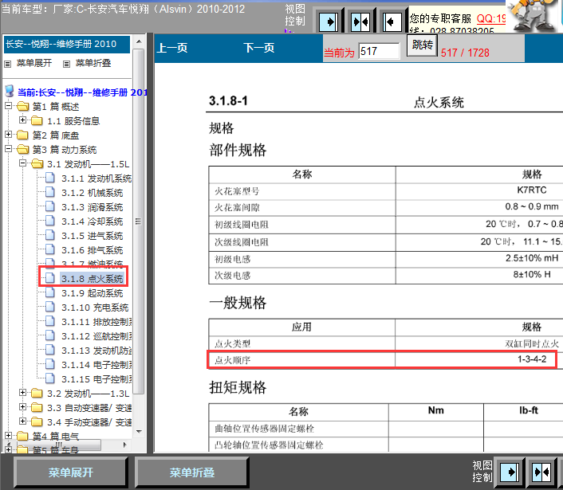Click the page icon of 3.1.2 机械系统

coord(50,192)
